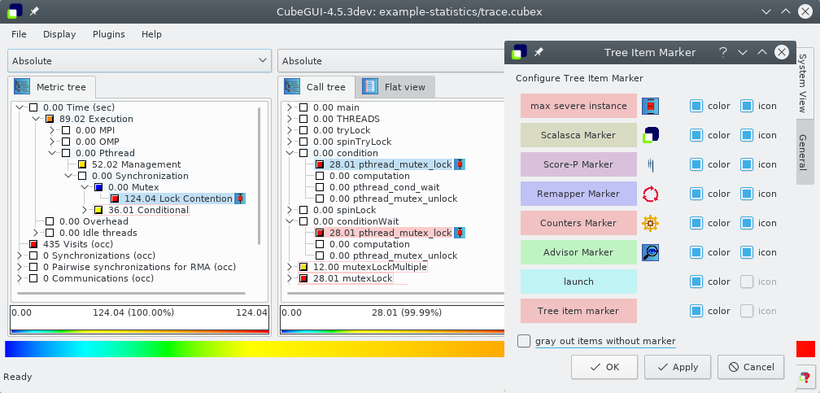The width and height of the screenshot is (820, 393).
Task: Switch to the Flat view tab
Action: pos(395,87)
